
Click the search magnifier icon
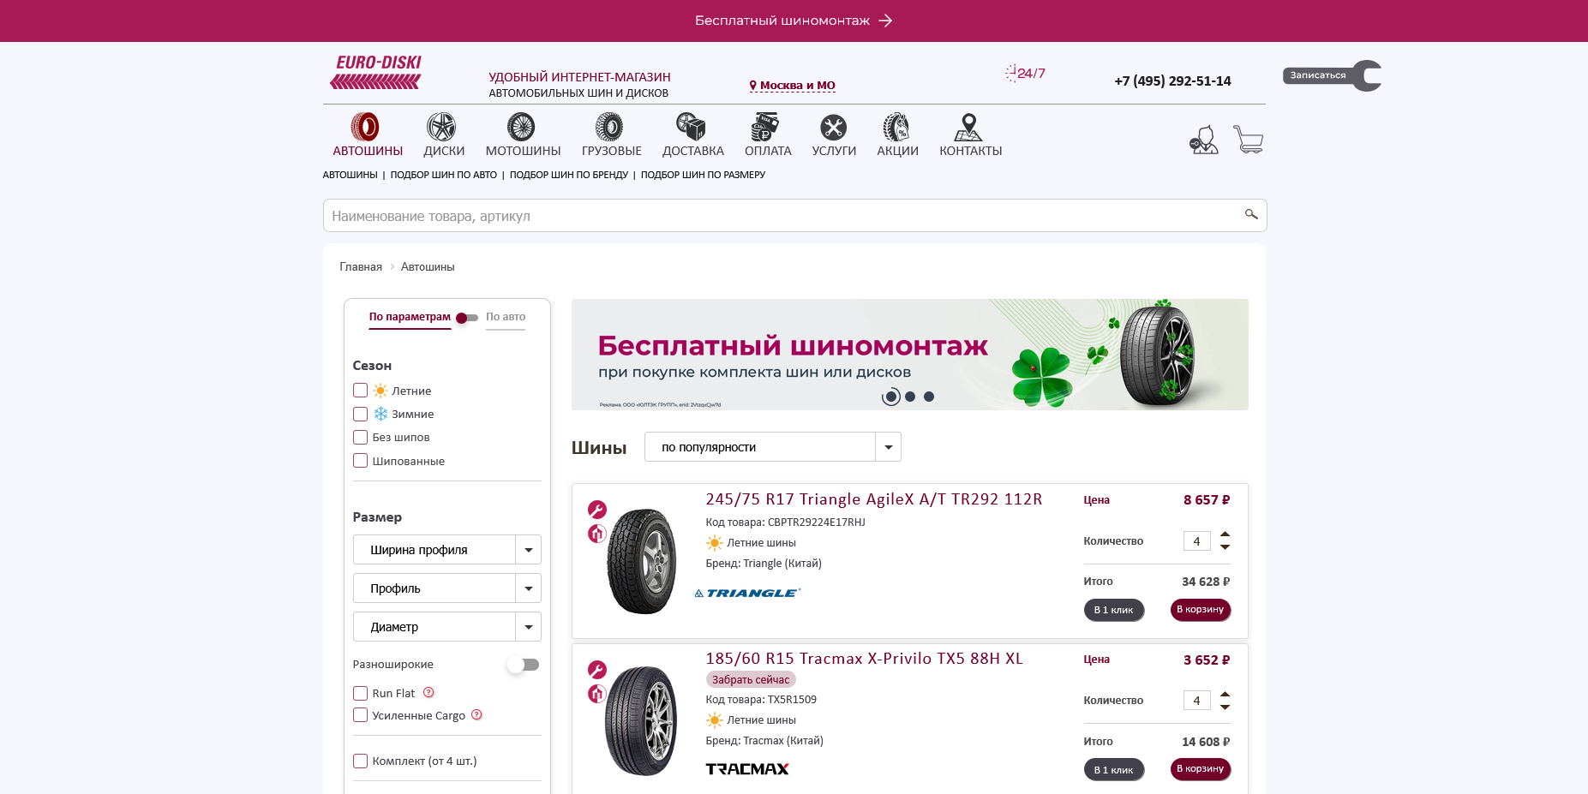[1251, 214]
